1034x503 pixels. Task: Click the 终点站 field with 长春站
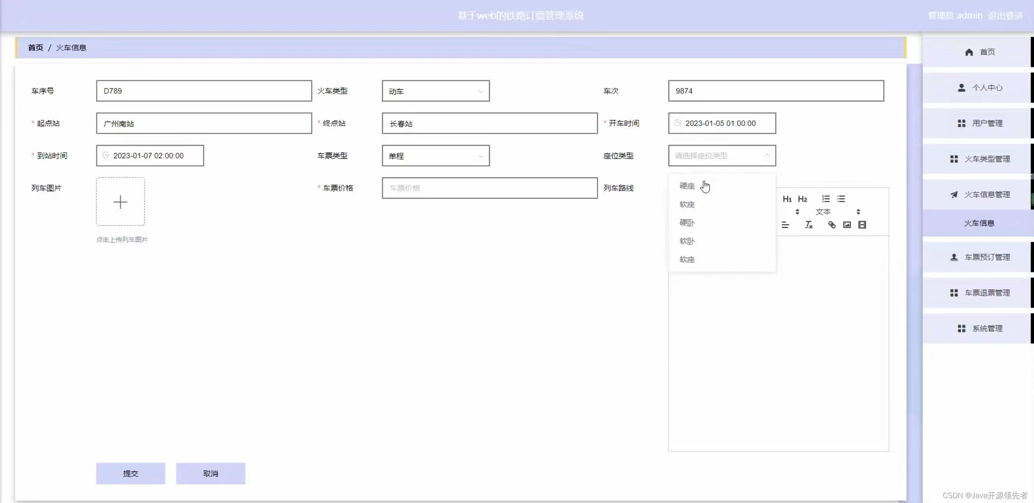pos(490,123)
